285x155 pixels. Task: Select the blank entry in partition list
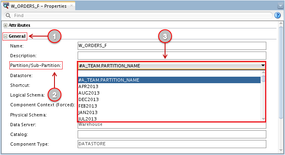coord(169,73)
